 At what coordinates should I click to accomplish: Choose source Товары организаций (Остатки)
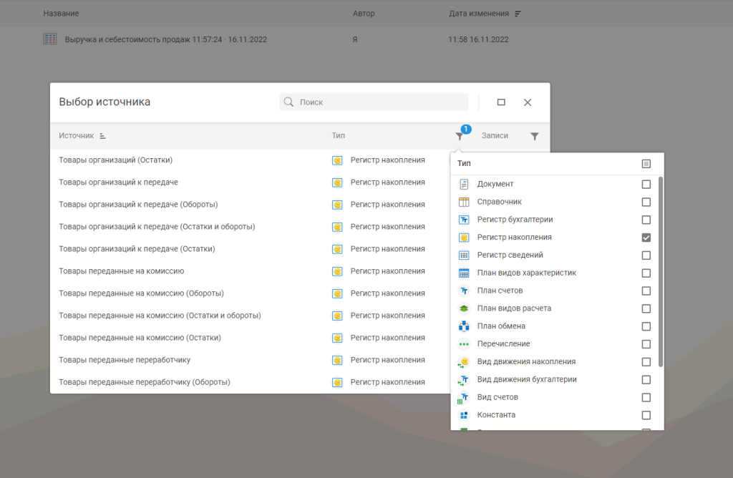point(115,160)
